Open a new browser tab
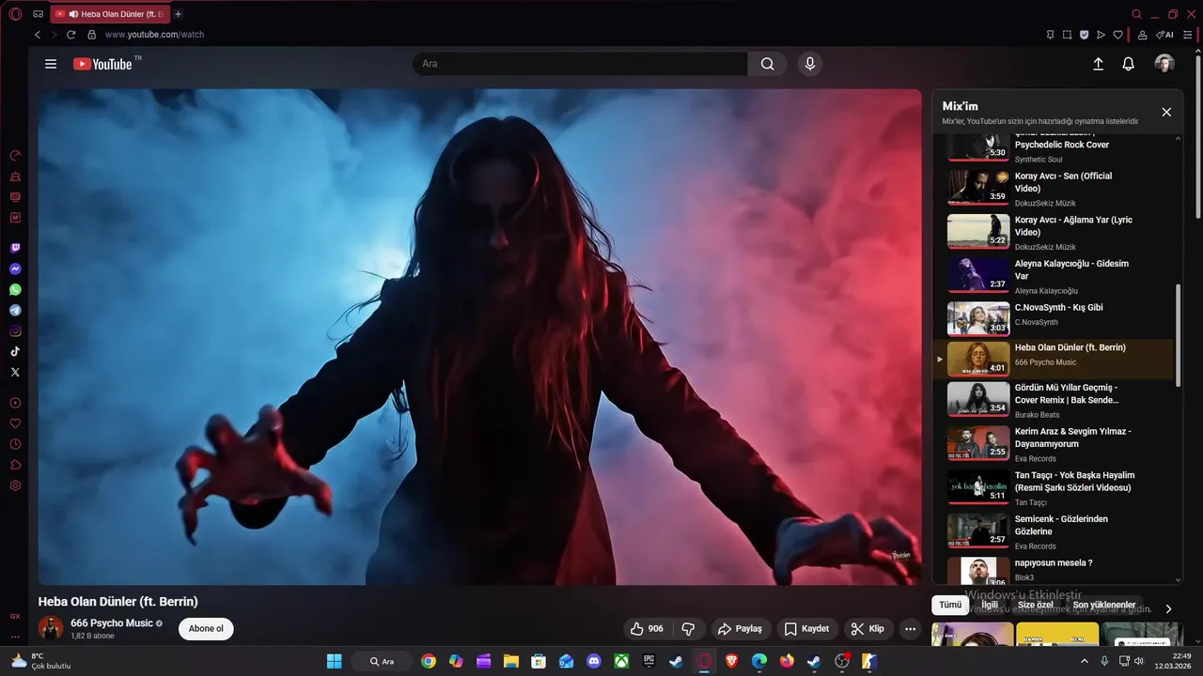The image size is (1203, 676). (179, 14)
